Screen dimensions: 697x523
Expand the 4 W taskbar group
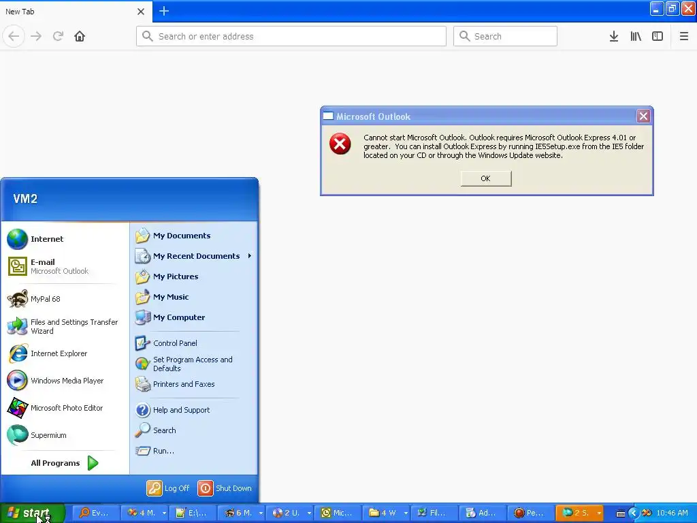click(x=387, y=513)
